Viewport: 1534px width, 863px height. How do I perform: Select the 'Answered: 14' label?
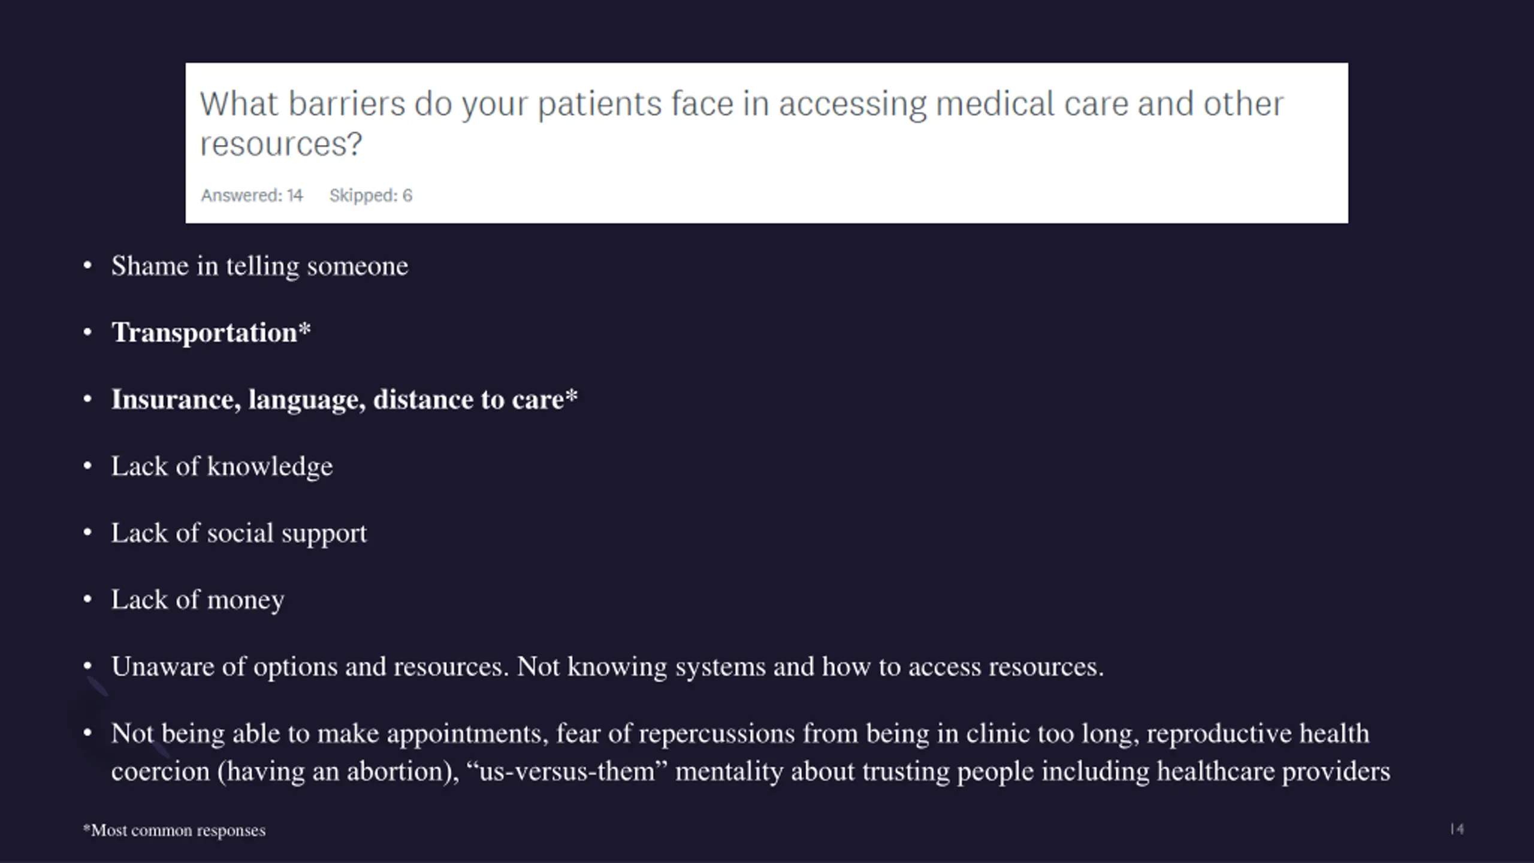pos(252,195)
